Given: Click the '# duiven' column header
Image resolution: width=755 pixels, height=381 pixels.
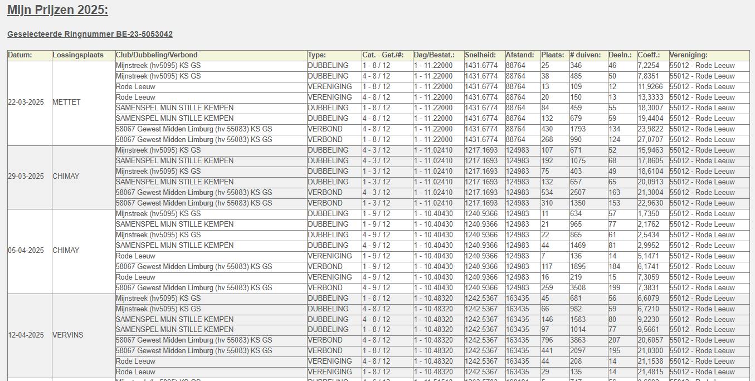Looking at the screenshot, I should click(x=586, y=55).
